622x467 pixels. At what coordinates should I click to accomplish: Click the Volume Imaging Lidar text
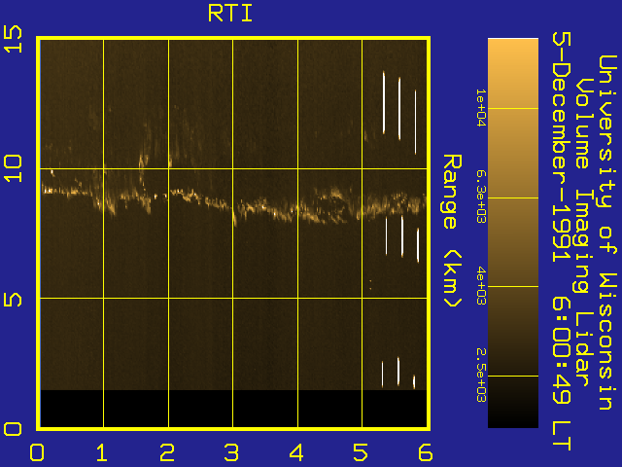click(583, 233)
